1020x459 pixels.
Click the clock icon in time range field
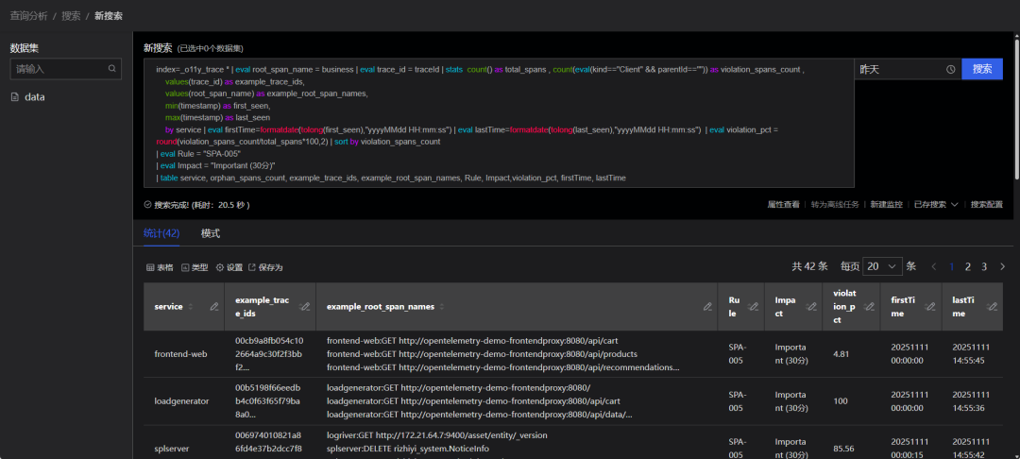(950, 69)
